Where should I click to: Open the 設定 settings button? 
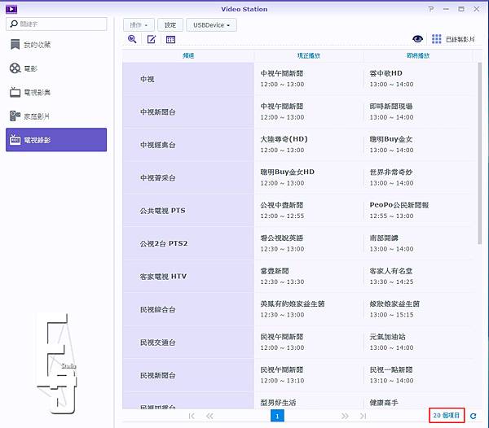click(170, 25)
